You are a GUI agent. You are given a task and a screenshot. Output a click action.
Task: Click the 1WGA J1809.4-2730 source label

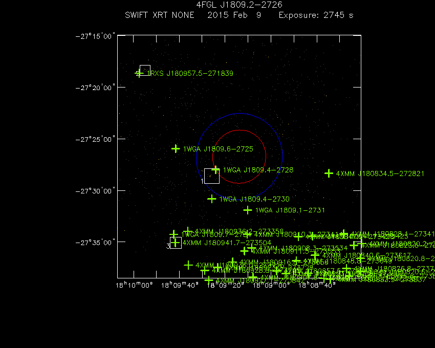[254, 199]
